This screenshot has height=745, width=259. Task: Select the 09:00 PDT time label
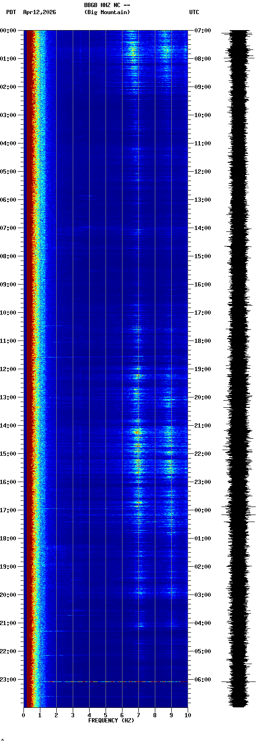[8, 285]
